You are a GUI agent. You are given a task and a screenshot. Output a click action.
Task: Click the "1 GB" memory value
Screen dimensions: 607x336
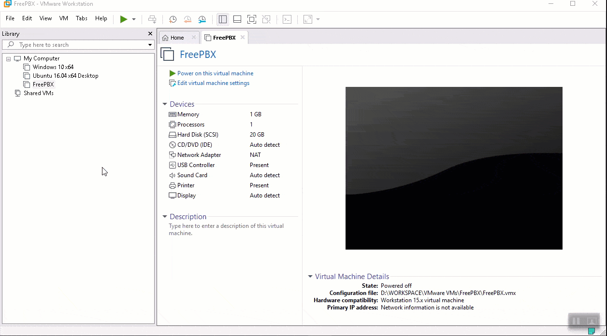tap(256, 114)
